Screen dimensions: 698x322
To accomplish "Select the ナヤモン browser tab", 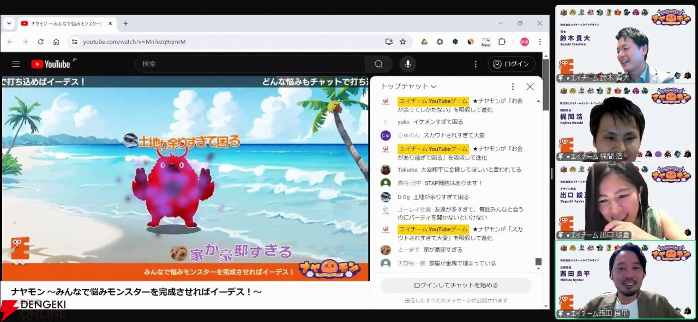I will (67, 23).
